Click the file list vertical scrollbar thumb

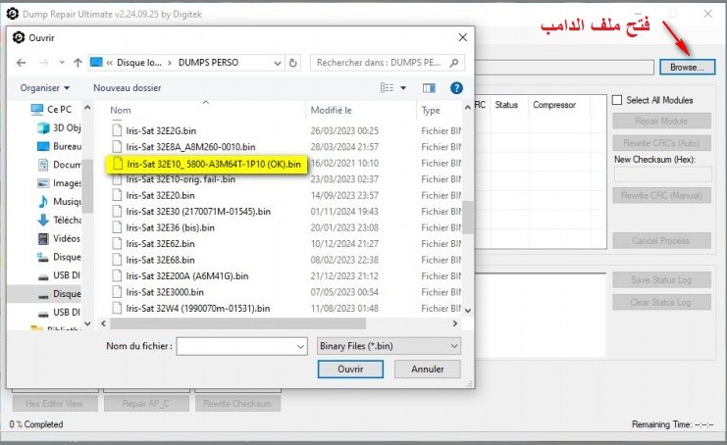coord(468,217)
